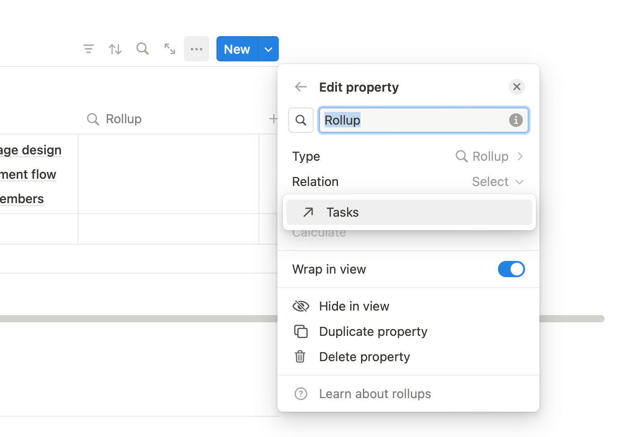
Task: Open the sort options icon
Action: 115,49
